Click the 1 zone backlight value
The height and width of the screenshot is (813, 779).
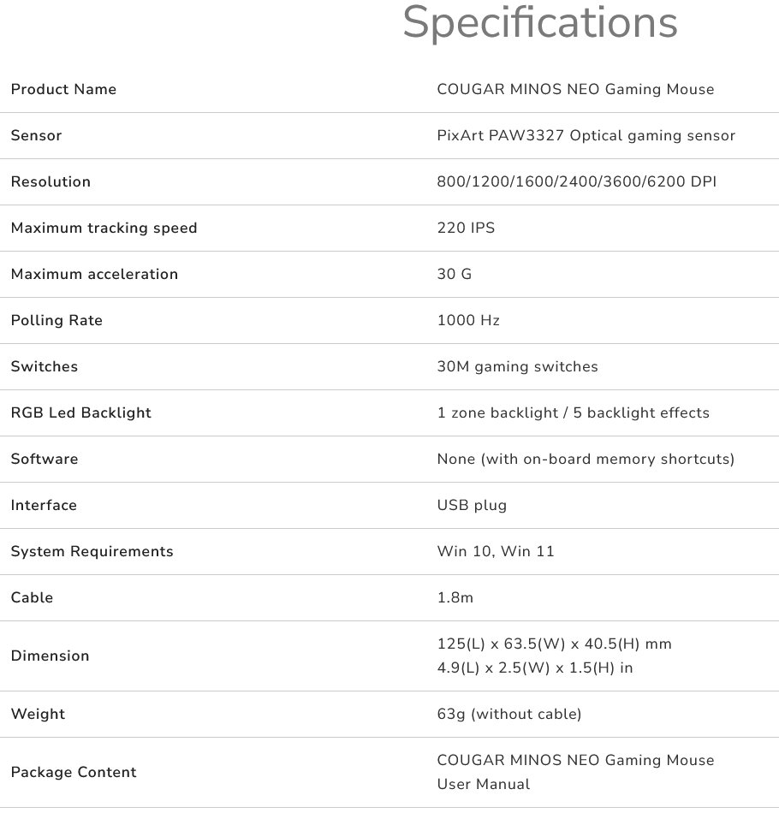click(x=573, y=412)
